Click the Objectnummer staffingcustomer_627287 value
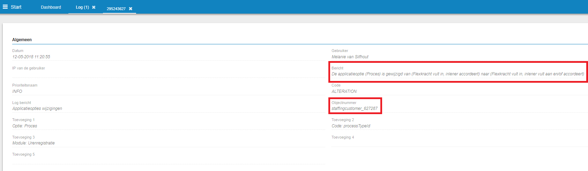This screenshot has height=171, width=588. point(354,109)
